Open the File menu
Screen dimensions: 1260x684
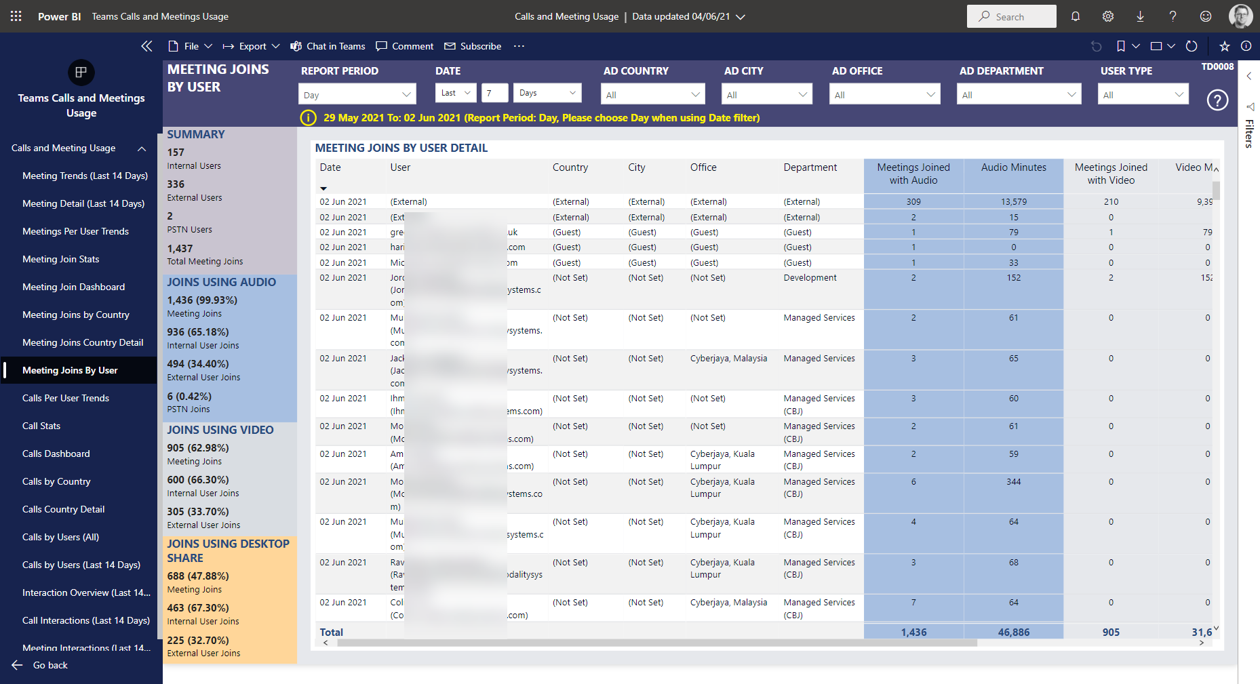pyautogui.click(x=190, y=46)
